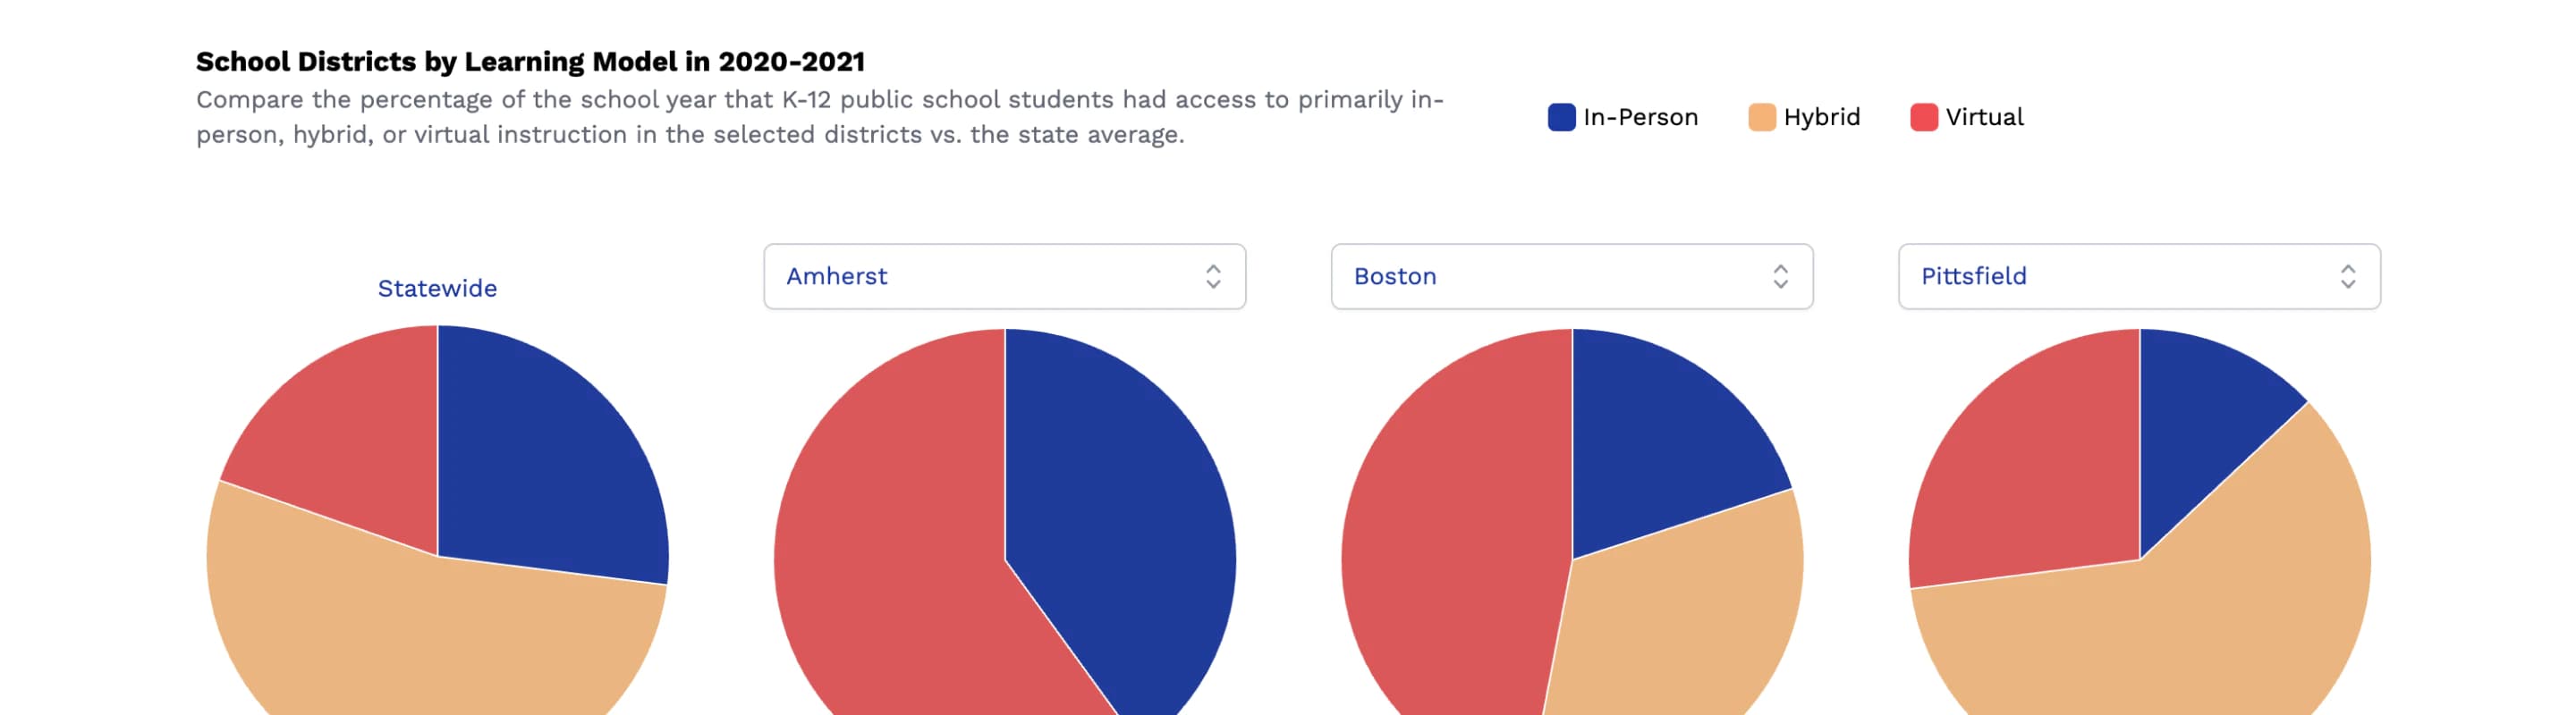
Task: Click the orange Hybrid legend swatch
Action: pyautogui.click(x=1761, y=117)
